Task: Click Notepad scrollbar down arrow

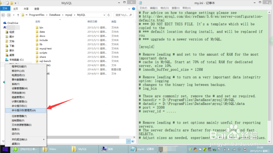Action: pos(269,142)
